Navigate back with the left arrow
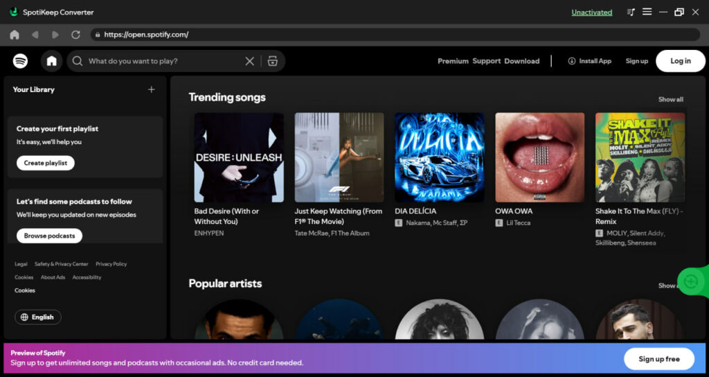Viewport: 709px width, 377px height. pos(35,35)
